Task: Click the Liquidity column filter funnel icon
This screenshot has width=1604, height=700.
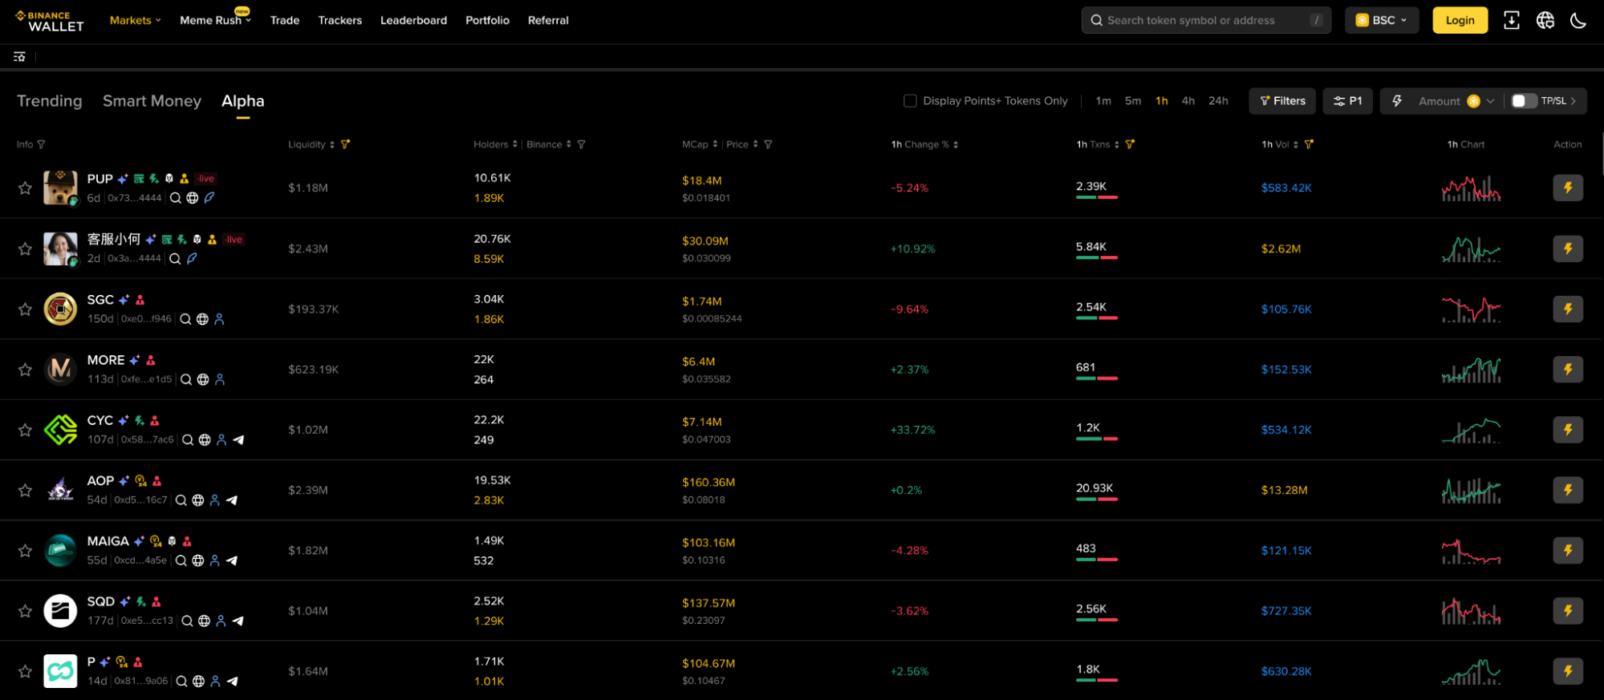Action: pos(345,144)
